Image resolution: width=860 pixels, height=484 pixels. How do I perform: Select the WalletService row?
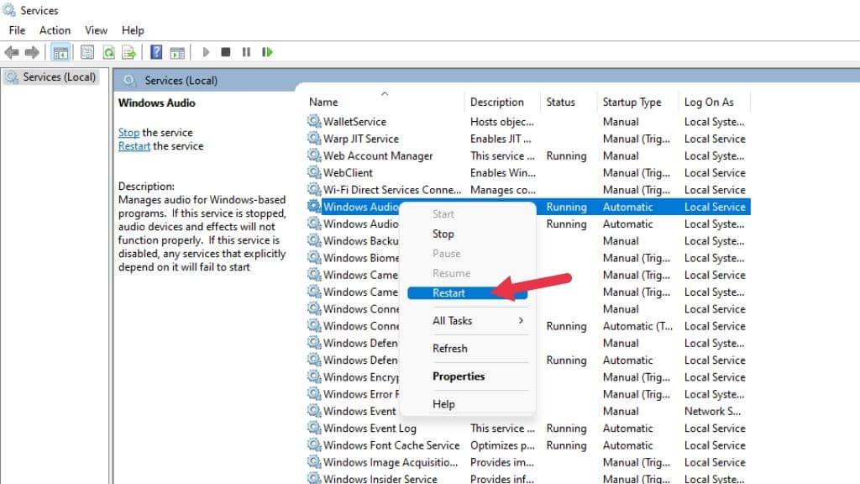coord(527,121)
